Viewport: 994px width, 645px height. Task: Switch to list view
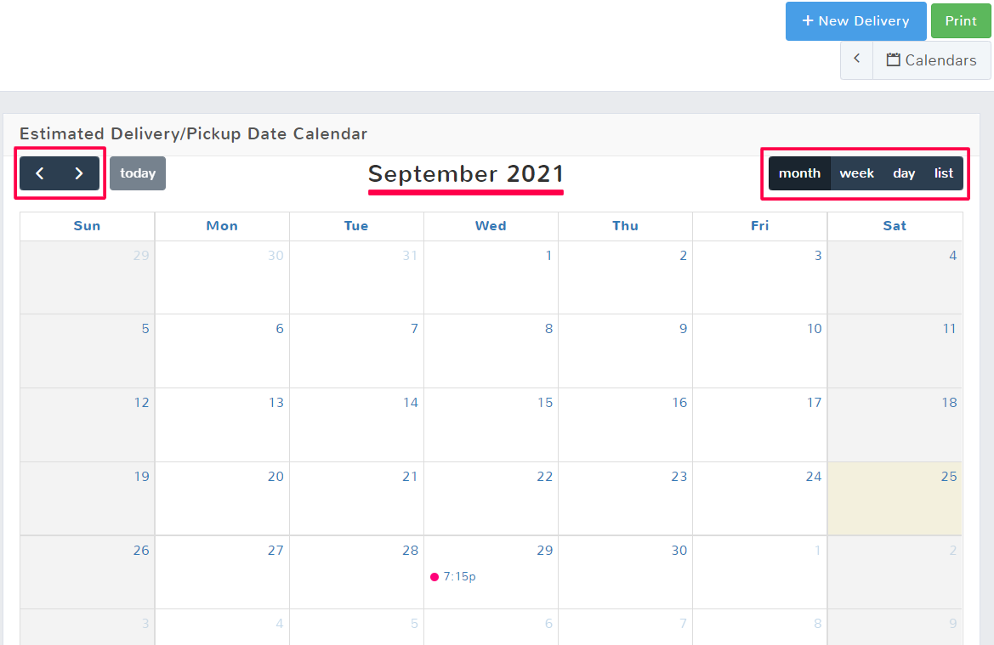click(944, 173)
